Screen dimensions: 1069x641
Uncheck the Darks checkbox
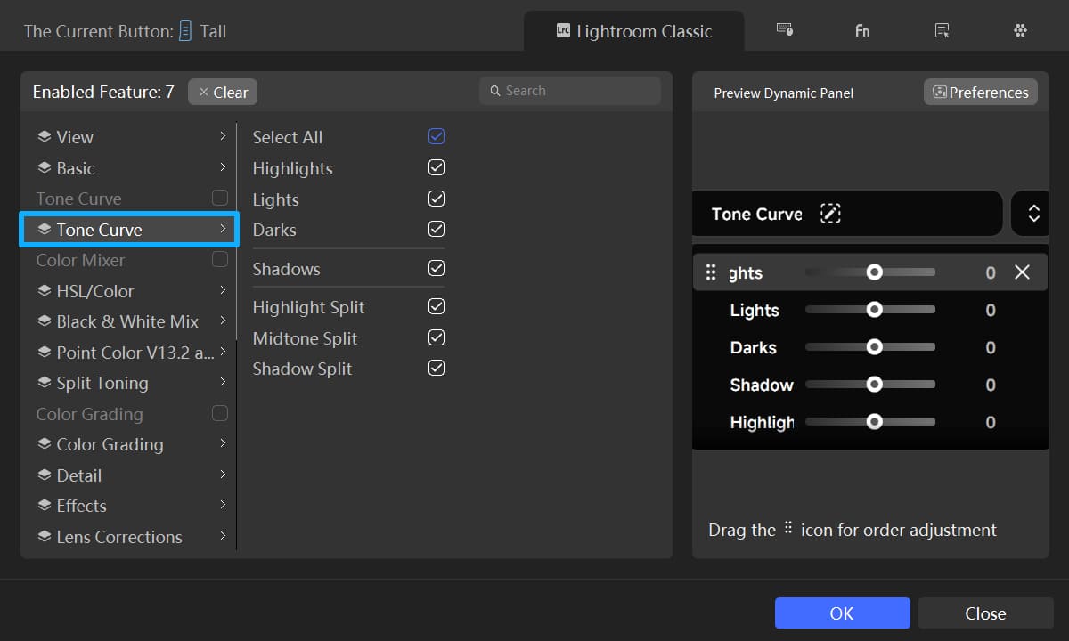coord(437,229)
